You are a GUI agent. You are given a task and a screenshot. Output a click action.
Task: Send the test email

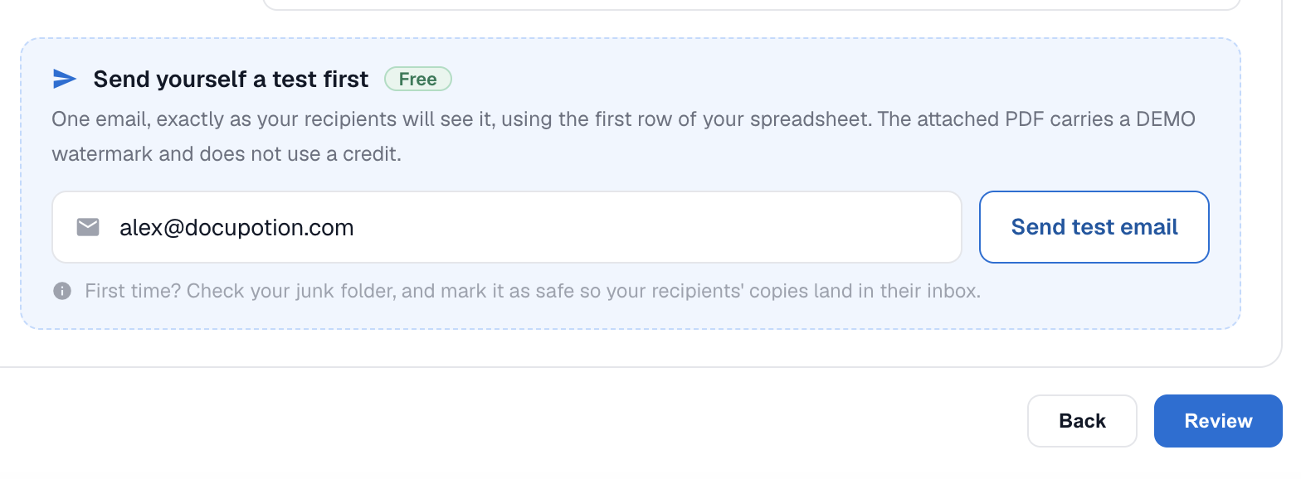1094,227
